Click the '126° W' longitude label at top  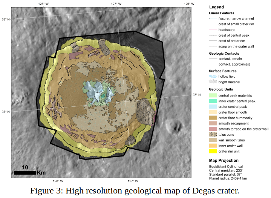[x=189, y=4]
